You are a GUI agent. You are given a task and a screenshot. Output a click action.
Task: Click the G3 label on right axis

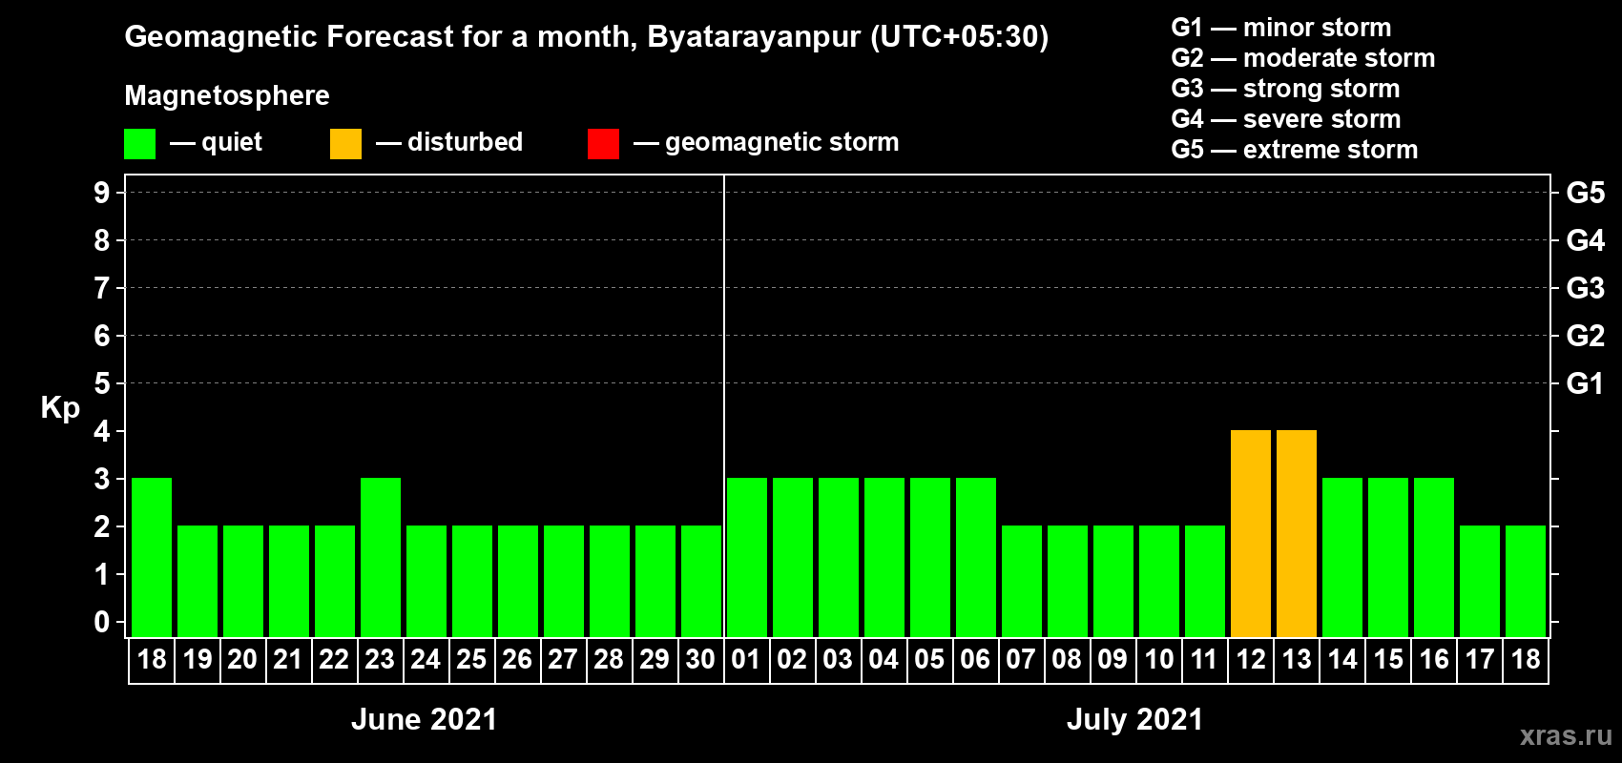[1586, 288]
